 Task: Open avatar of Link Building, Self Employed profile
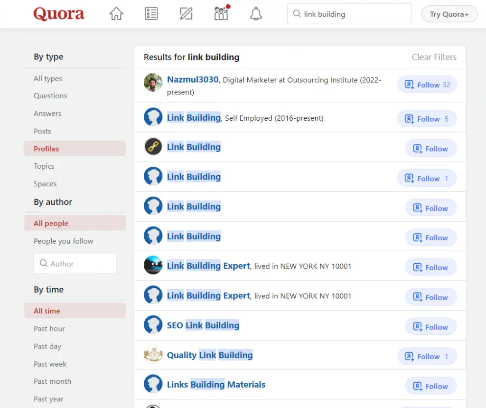pyautogui.click(x=153, y=117)
